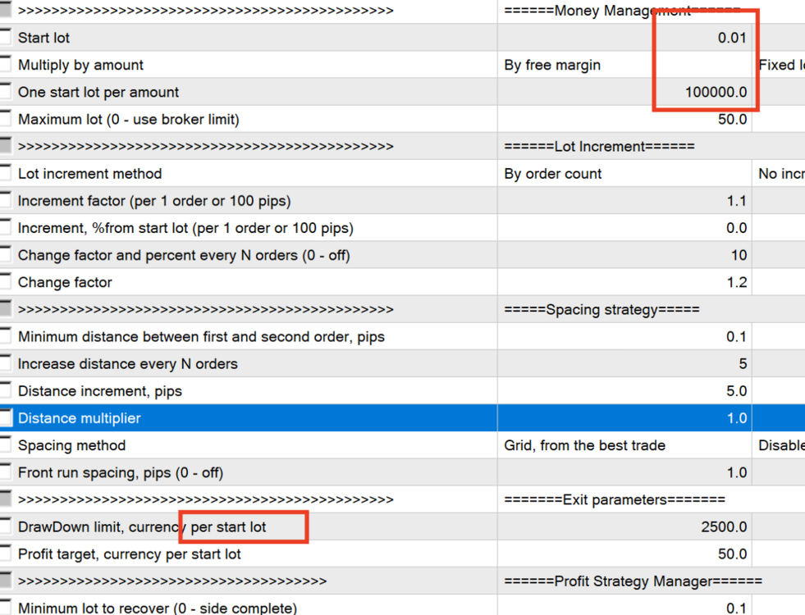Viewport: 805px width, 615px height.
Task: Select 'Increment, %from start lot' parameter label
Action: pos(185,228)
